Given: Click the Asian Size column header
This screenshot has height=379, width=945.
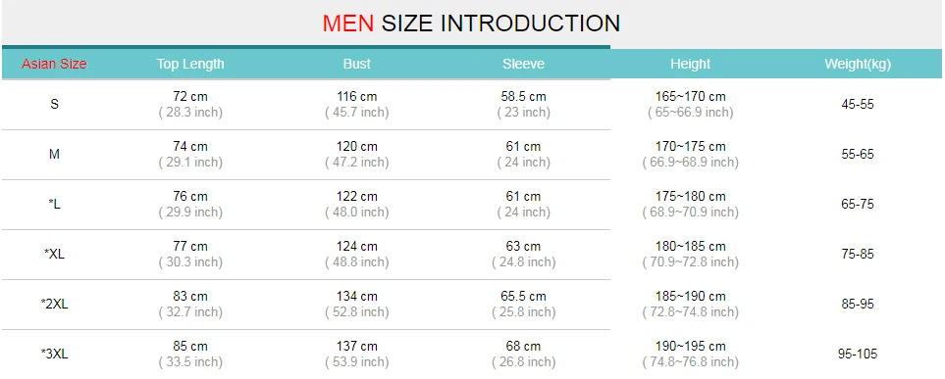Looking at the screenshot, I should (x=54, y=64).
